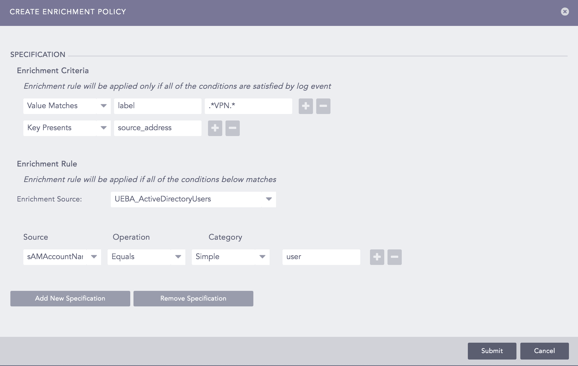Click the user category input field
The image size is (578, 366).
pos(321,257)
